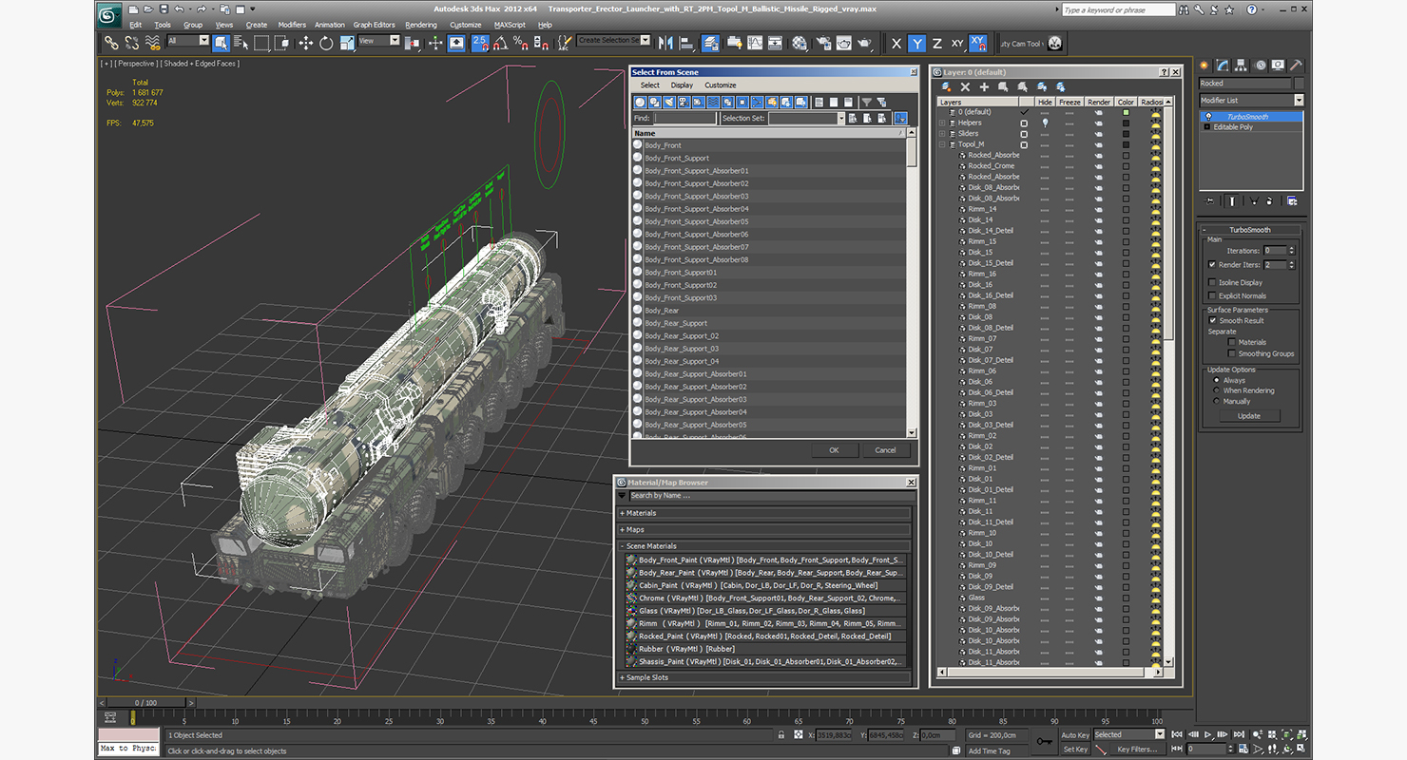Click the Render Production teapot icon

click(x=864, y=43)
